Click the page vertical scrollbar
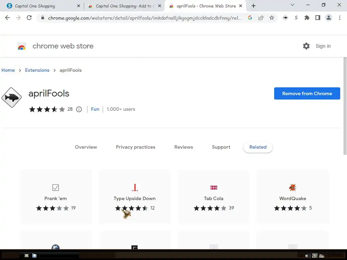The width and height of the screenshot is (347, 260). 345,106
